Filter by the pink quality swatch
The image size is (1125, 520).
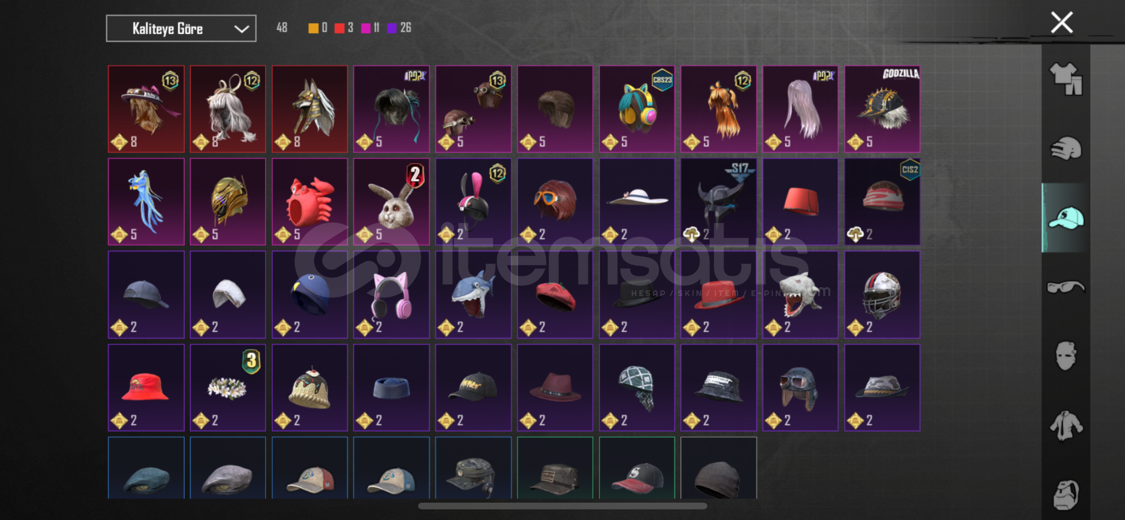point(366,28)
